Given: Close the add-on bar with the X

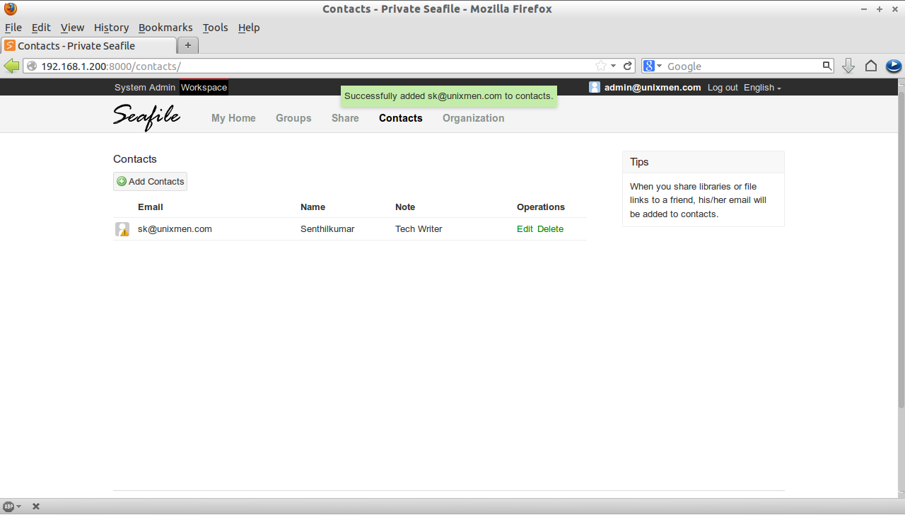Looking at the screenshot, I should point(36,507).
